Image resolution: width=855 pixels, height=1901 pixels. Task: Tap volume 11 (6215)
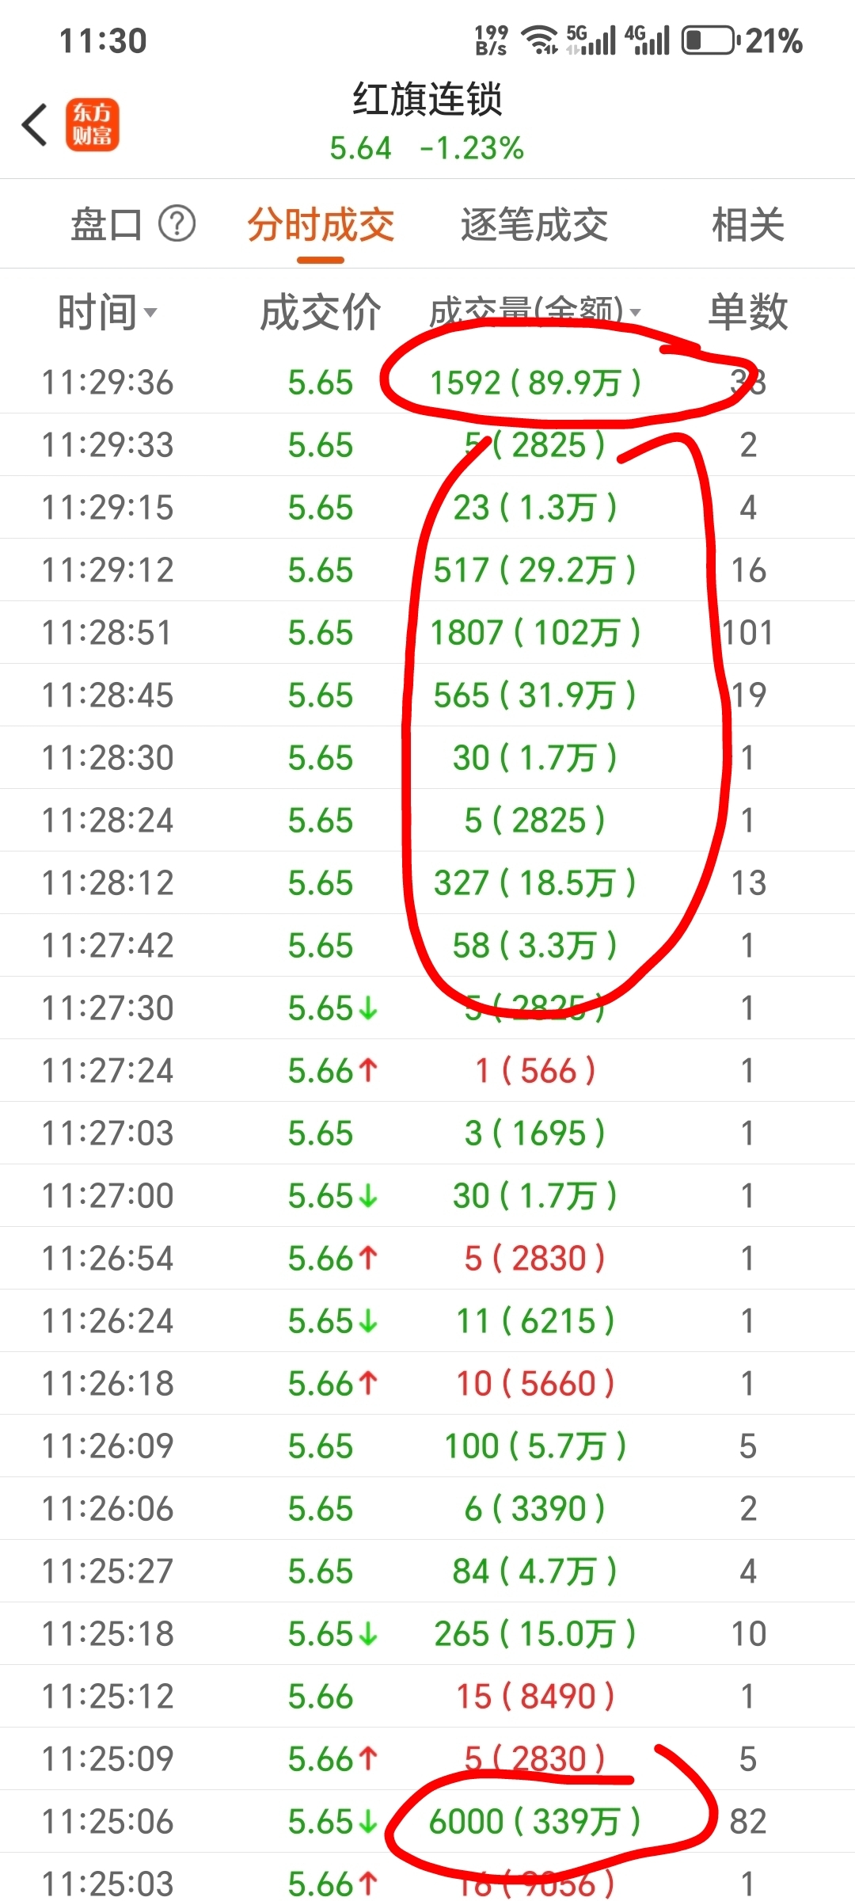535,1321
